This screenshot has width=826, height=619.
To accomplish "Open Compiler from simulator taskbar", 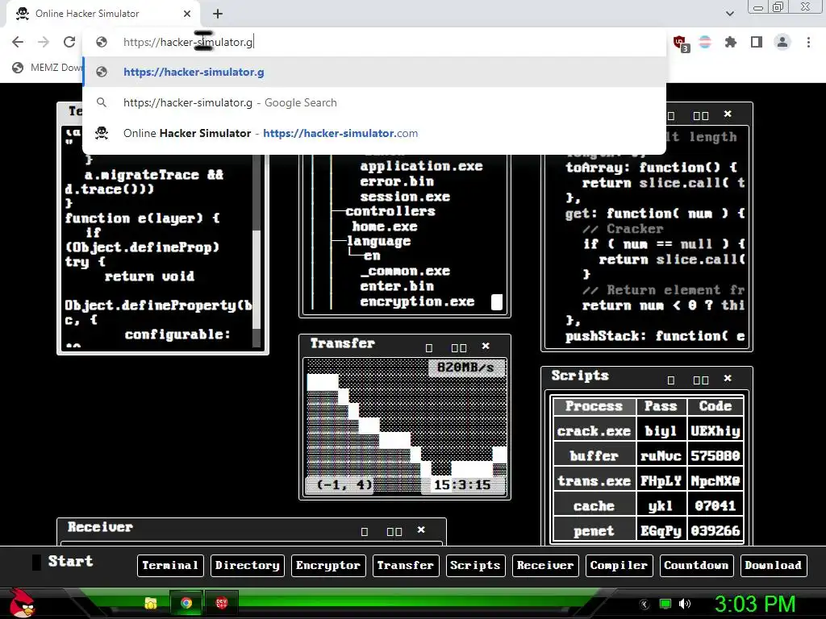I will click(x=619, y=565).
